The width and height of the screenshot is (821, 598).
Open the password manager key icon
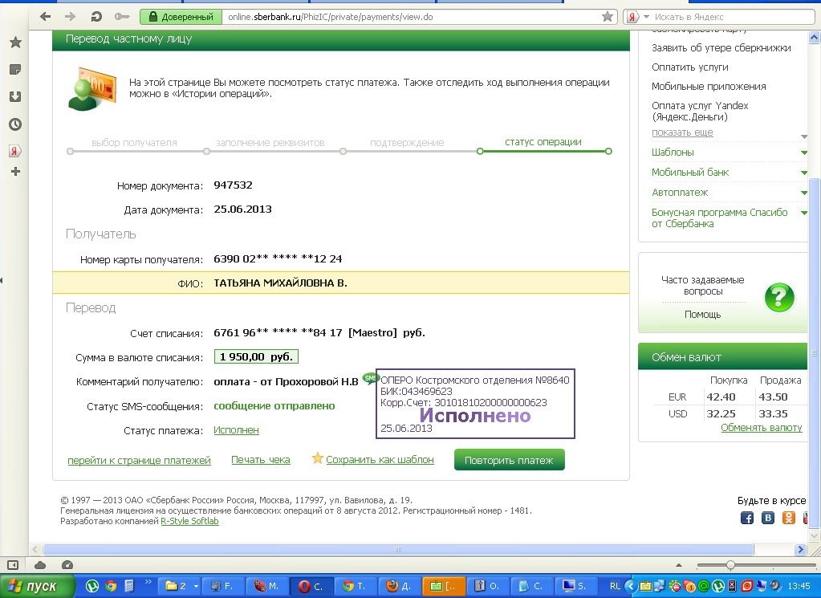pos(122,17)
